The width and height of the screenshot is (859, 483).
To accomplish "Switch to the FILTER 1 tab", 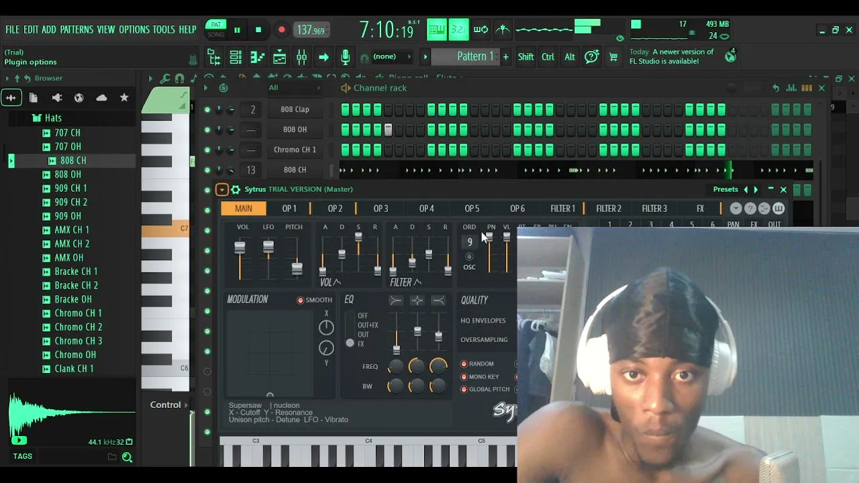I will point(562,209).
